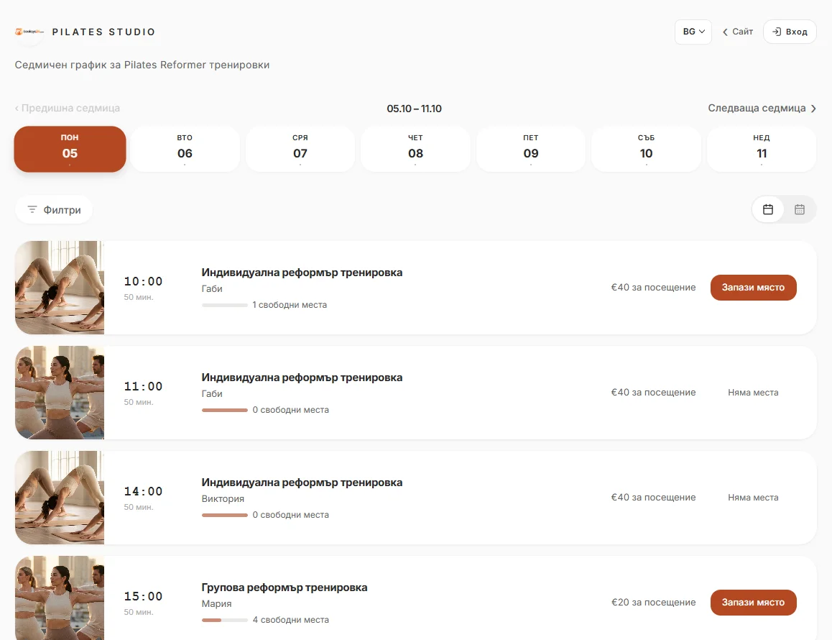The width and height of the screenshot is (832, 640).
Task: Click the €20 за посещение price
Action: coord(653,603)
